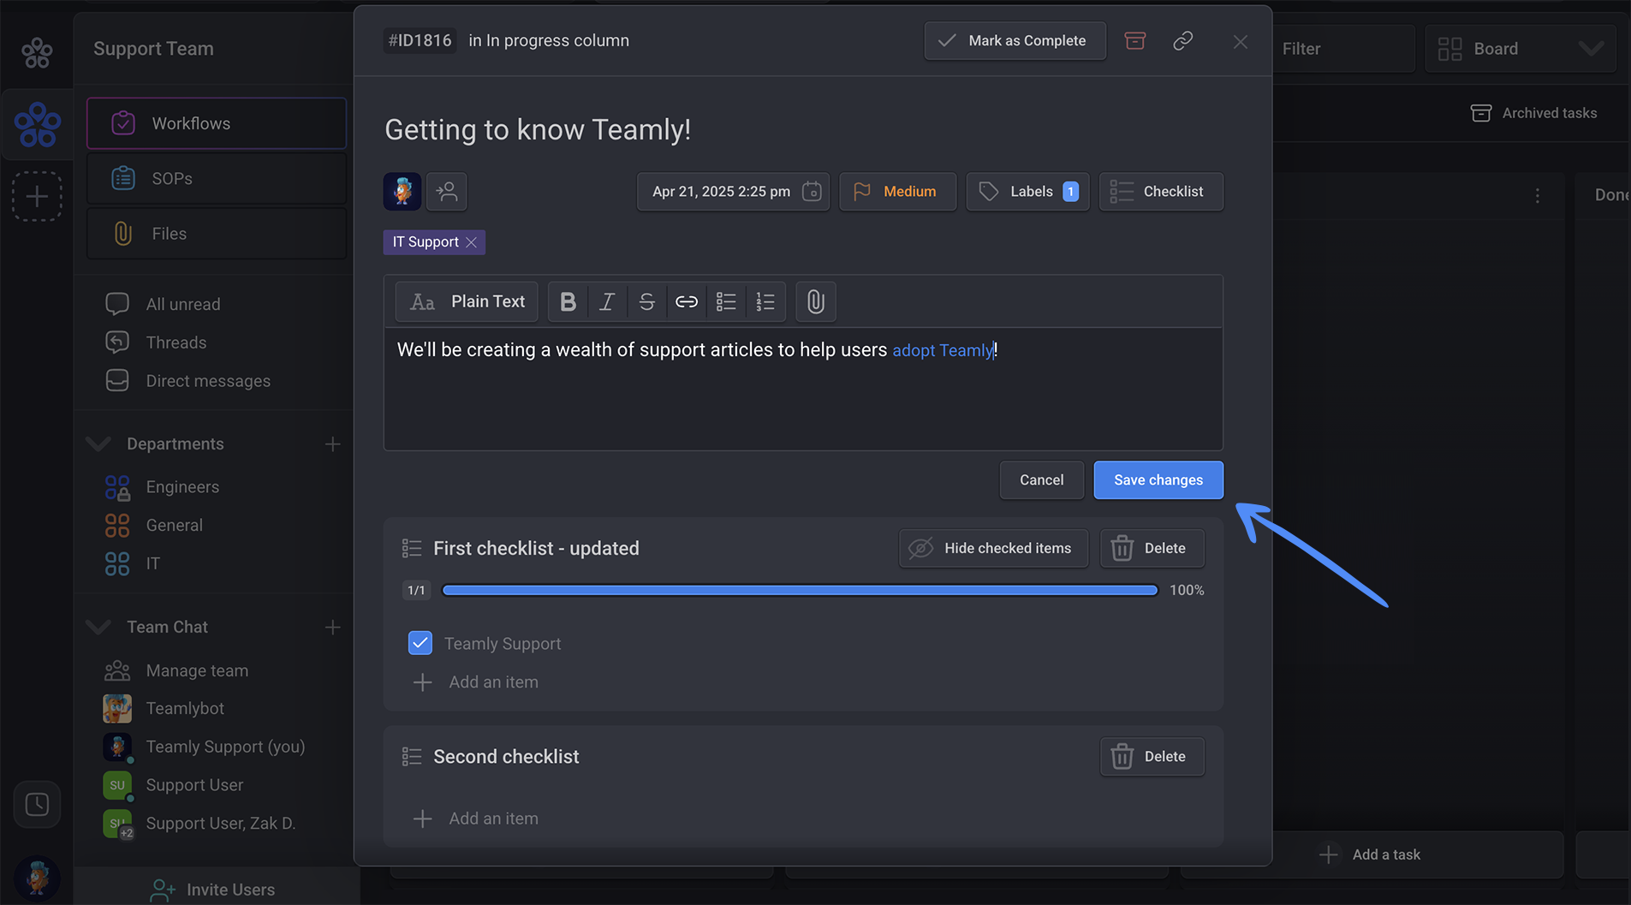Insert a numbered list
The width and height of the screenshot is (1631, 905).
765,301
